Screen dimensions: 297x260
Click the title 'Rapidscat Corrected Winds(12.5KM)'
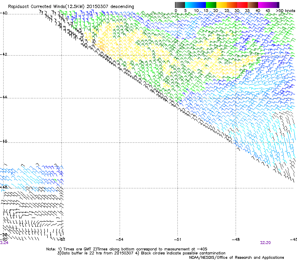point(46,7)
